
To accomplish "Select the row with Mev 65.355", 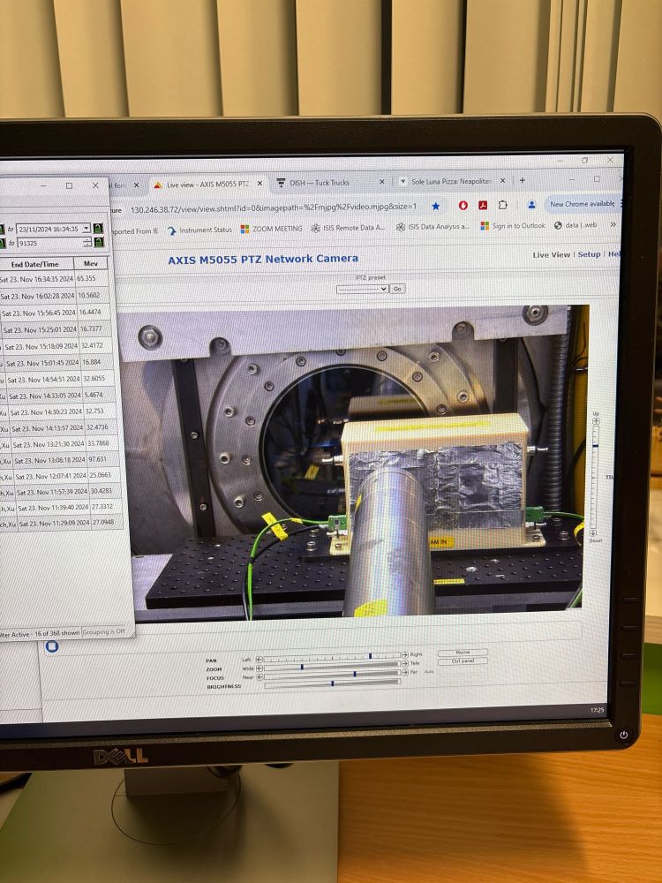I will tap(55, 279).
